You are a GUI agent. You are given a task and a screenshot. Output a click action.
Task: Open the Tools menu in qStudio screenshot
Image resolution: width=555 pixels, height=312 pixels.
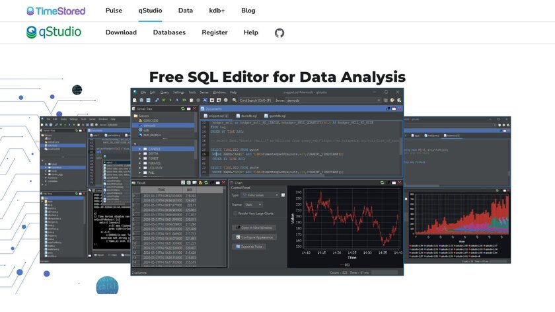point(192,92)
